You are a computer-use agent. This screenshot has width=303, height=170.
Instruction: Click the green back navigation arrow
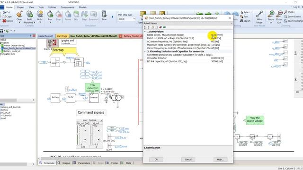pyautogui.click(x=199, y=14)
